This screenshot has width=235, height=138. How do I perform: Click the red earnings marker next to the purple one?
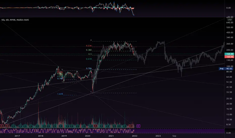[x=131, y=126]
